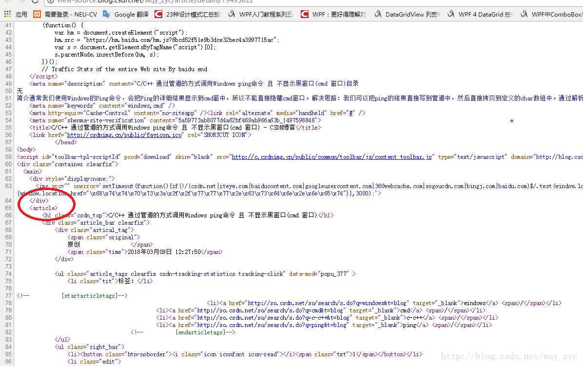Click line number 41
This screenshot has width=583, height=366.
click(8, 25)
